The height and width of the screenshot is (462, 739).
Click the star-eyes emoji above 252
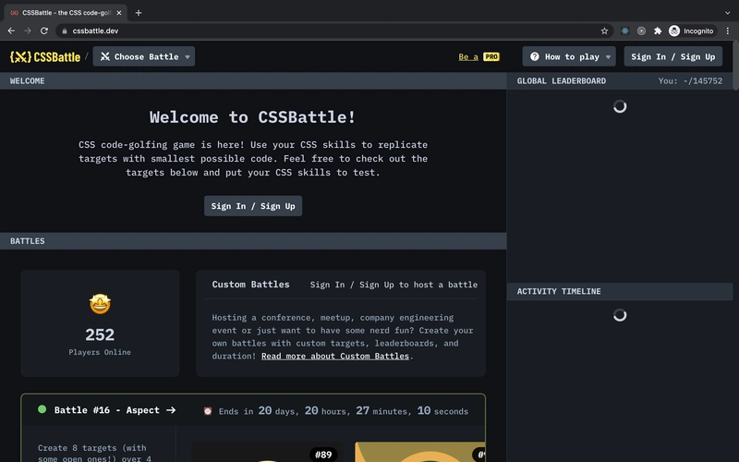point(100,304)
